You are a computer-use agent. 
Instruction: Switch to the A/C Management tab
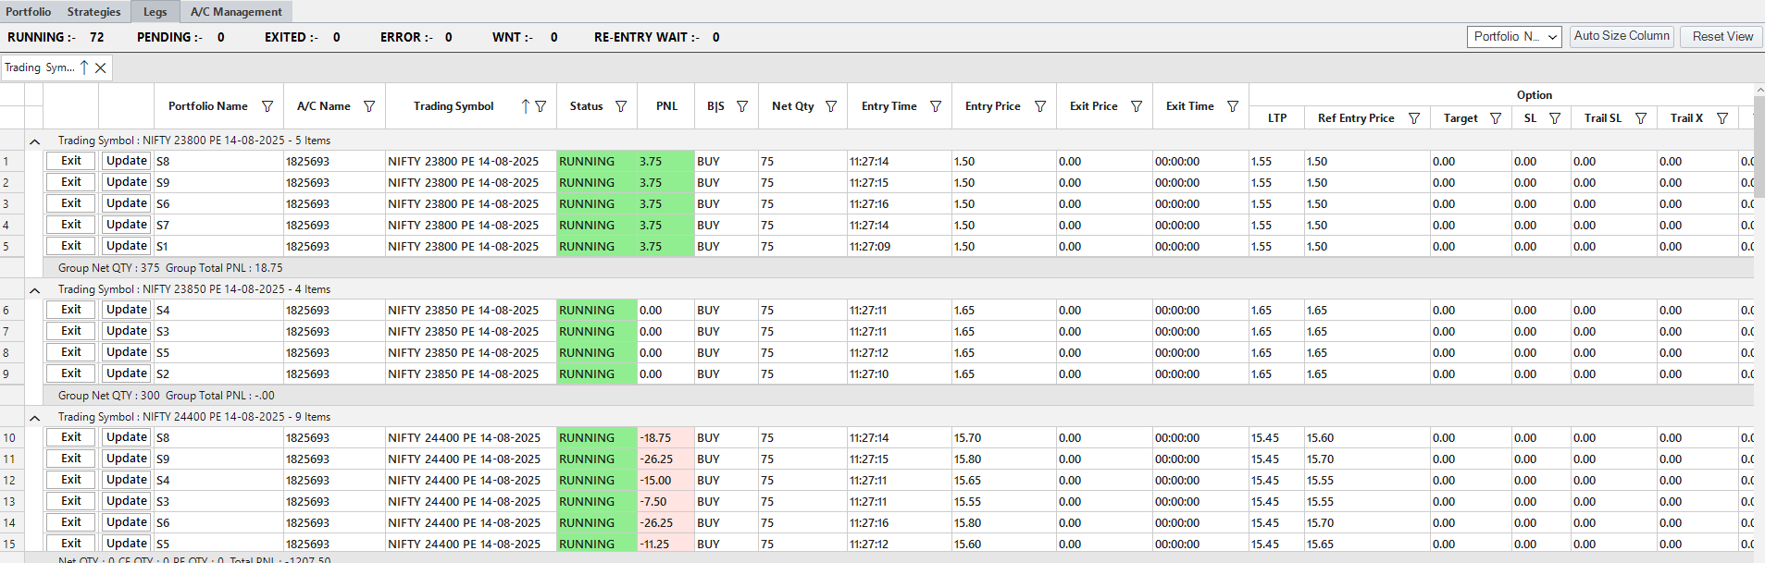(x=236, y=12)
